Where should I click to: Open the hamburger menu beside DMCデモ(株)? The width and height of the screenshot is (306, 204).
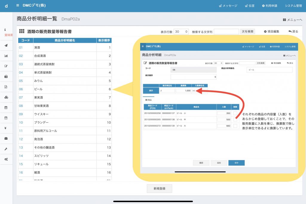(18, 5)
